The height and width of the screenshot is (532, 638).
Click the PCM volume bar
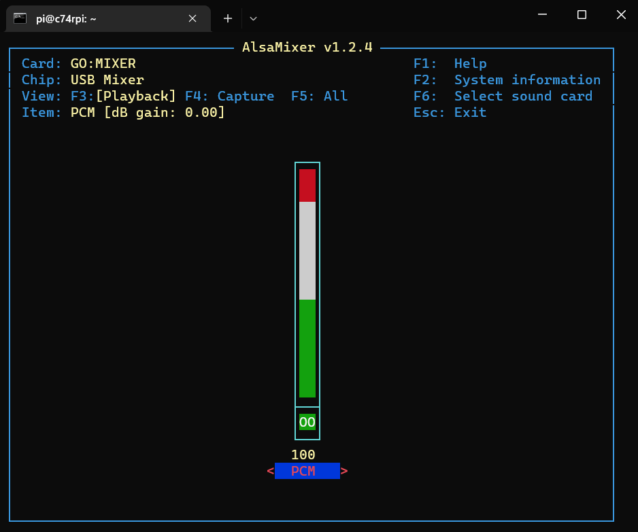tap(307, 283)
